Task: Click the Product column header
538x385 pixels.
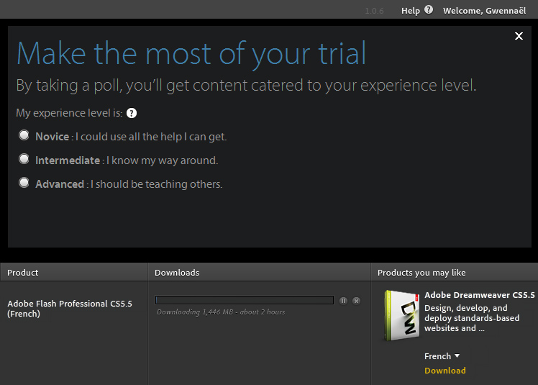Action: (23, 273)
